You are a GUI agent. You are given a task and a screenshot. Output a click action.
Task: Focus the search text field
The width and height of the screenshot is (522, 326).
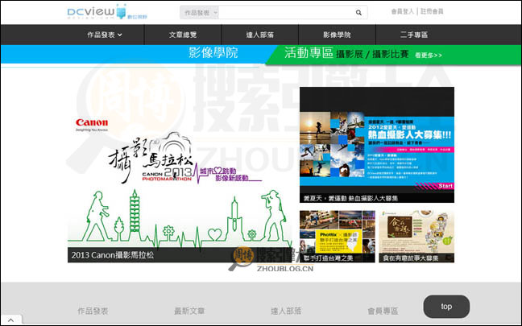[286, 13]
